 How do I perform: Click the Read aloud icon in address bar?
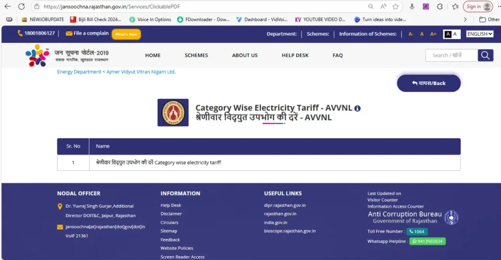click(x=384, y=6)
